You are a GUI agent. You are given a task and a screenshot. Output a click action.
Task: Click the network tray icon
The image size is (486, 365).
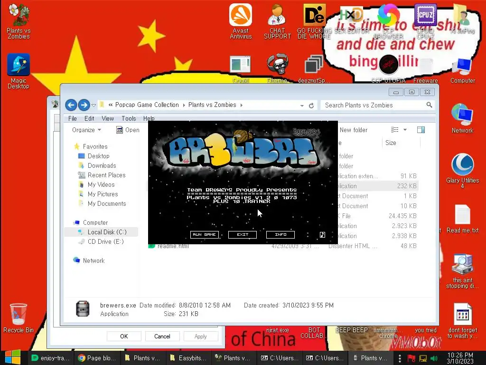pos(422,358)
